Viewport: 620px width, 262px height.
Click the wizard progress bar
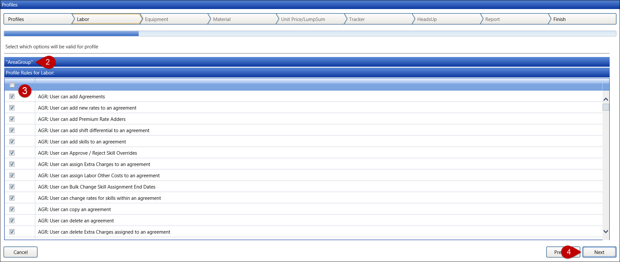(x=310, y=34)
